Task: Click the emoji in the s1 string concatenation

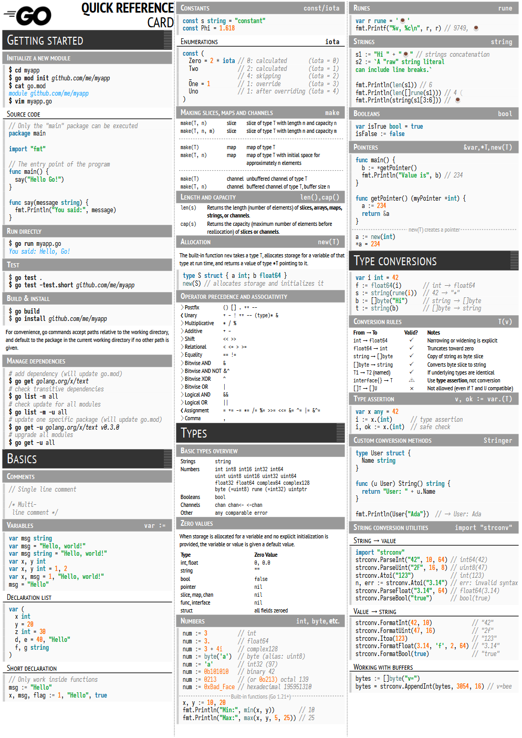Action: [405, 54]
